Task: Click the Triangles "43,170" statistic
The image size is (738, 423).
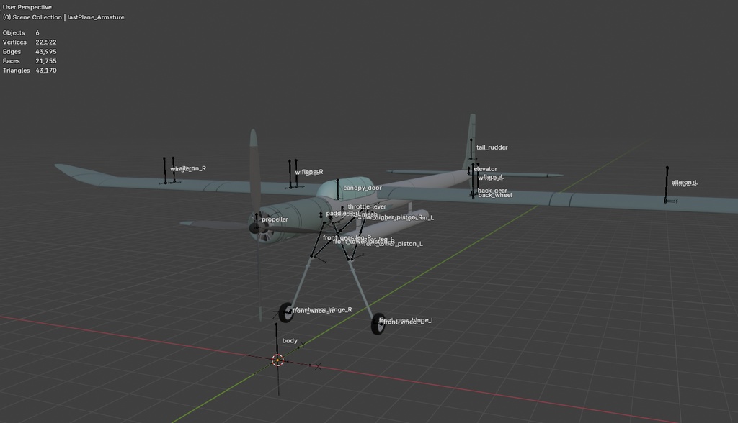Action: click(46, 70)
